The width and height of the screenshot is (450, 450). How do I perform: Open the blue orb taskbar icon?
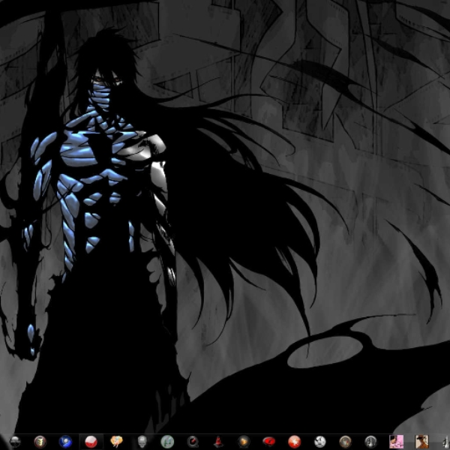pyautogui.click(x=65, y=442)
